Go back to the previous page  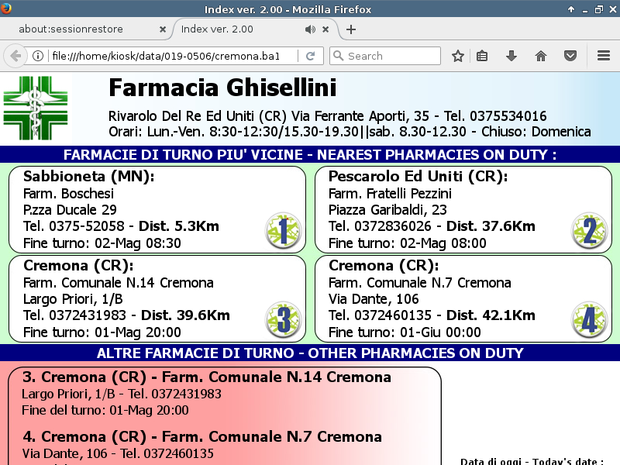tap(15, 56)
